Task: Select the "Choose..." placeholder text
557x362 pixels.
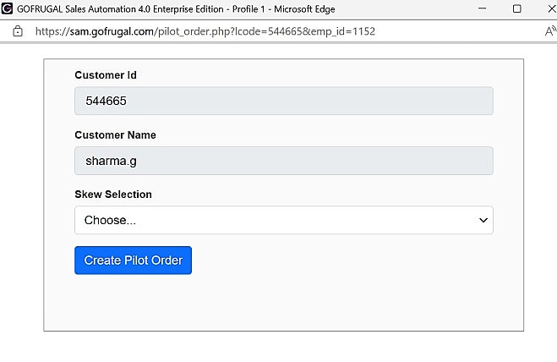Action: (x=110, y=220)
